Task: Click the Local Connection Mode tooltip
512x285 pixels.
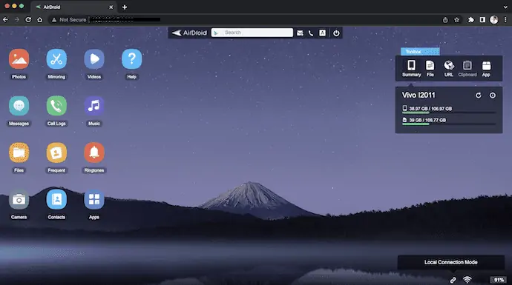Action: click(450, 262)
